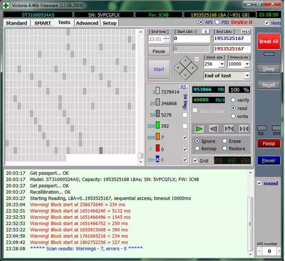Switch to the Setup tab

(x=110, y=23)
